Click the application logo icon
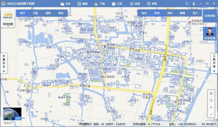The height and width of the screenshot is (127, 218). point(3,4)
